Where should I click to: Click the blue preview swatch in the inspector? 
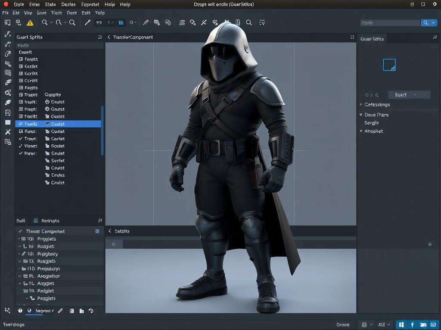pos(389,64)
